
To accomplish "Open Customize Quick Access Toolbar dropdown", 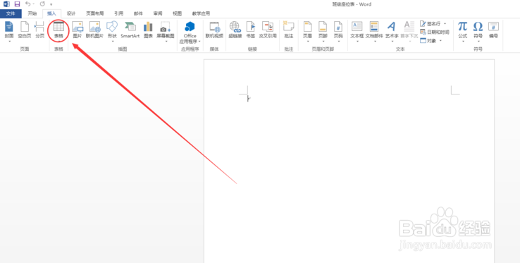I will point(51,5).
